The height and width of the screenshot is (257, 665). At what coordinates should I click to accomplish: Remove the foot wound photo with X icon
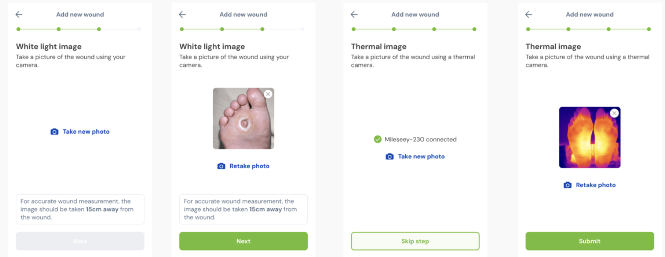click(268, 94)
